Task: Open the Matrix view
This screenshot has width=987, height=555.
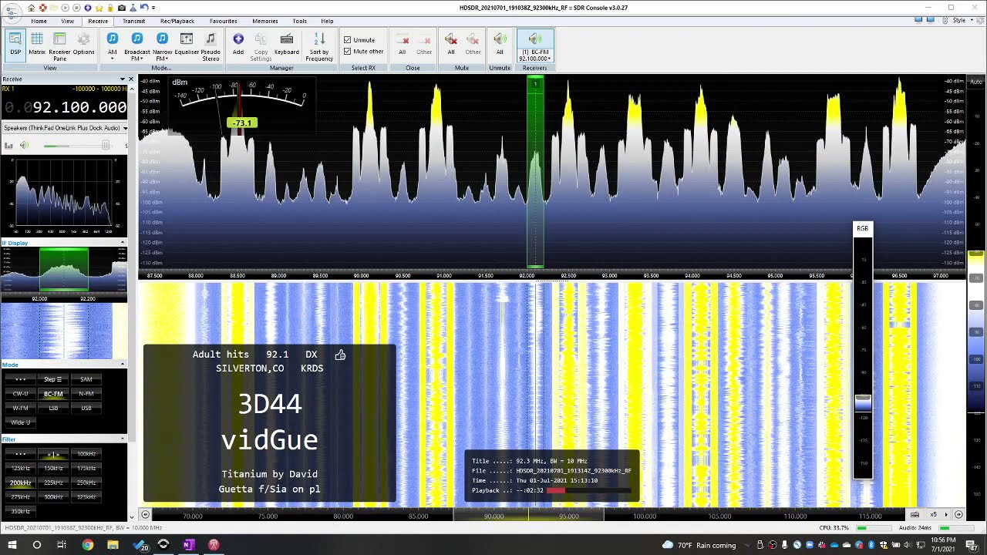Action: pyautogui.click(x=37, y=45)
